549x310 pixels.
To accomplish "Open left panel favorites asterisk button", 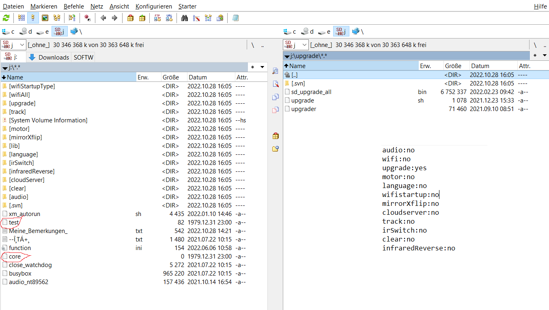I will [253, 67].
